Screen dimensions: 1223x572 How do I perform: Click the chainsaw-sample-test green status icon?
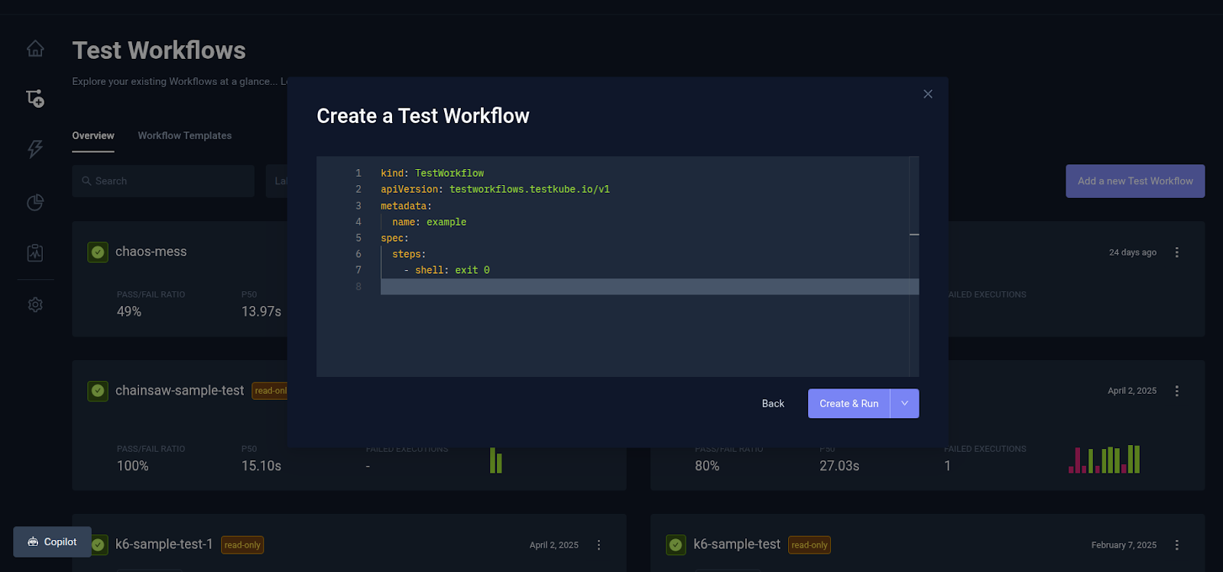[98, 391]
